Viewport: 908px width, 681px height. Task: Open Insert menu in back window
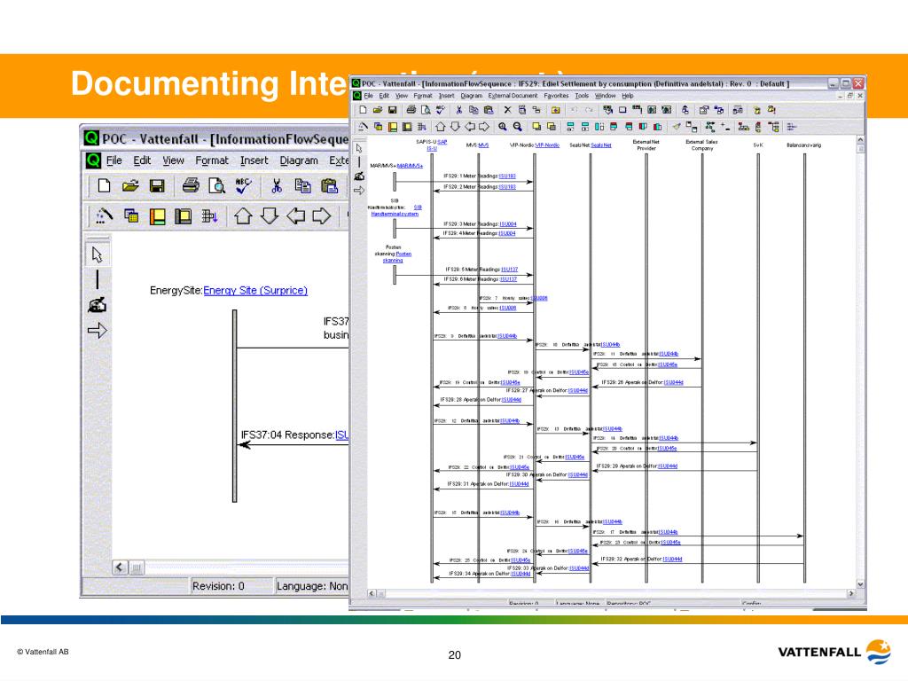tap(254, 160)
